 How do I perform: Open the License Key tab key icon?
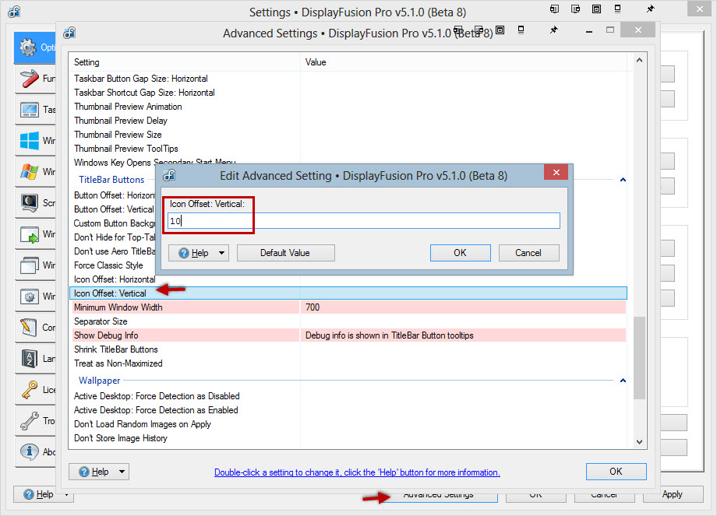[x=29, y=389]
